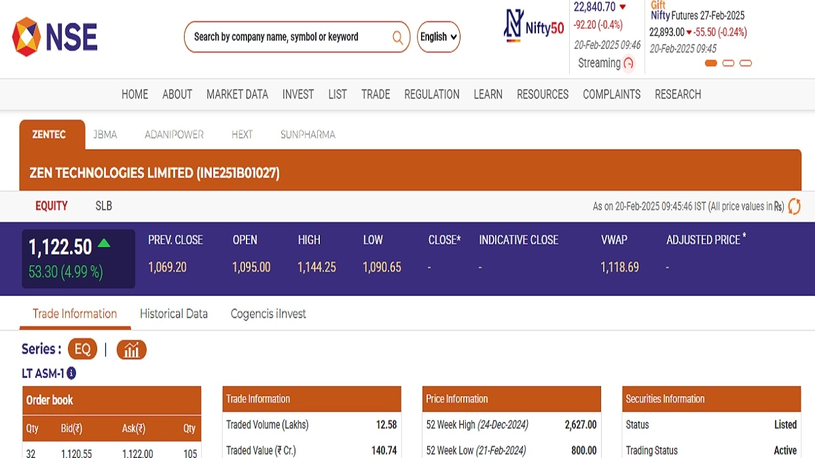Open the ADANIPOWER stock tab
The height and width of the screenshot is (458, 815).
coord(174,134)
